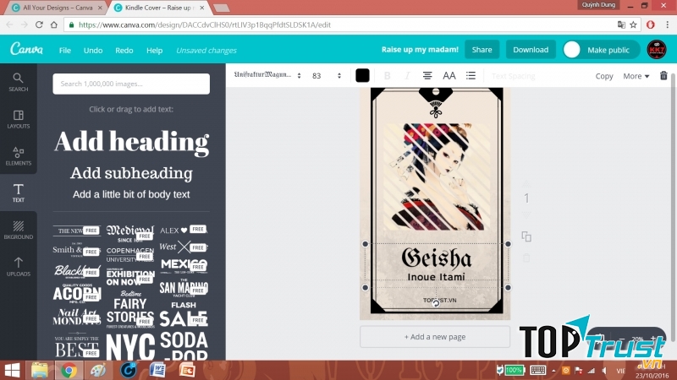Click the center text alignment icon
Viewport: 677px width, 380px height.
pos(427,76)
